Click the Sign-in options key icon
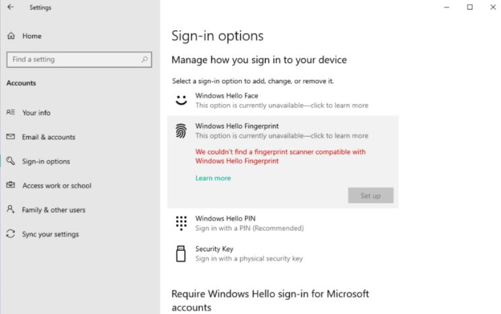The height and width of the screenshot is (314, 501). [11, 161]
